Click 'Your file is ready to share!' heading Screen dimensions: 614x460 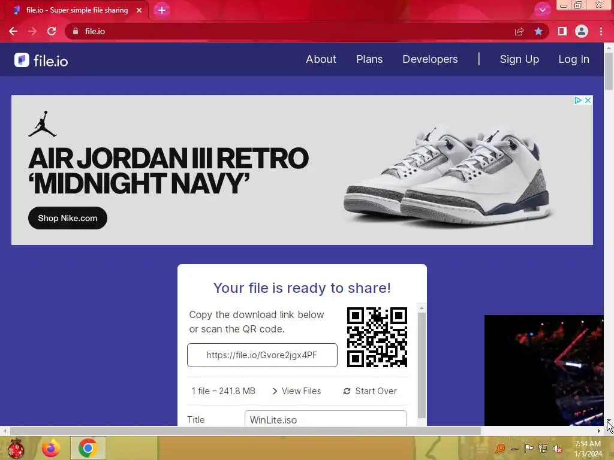pyautogui.click(x=302, y=288)
